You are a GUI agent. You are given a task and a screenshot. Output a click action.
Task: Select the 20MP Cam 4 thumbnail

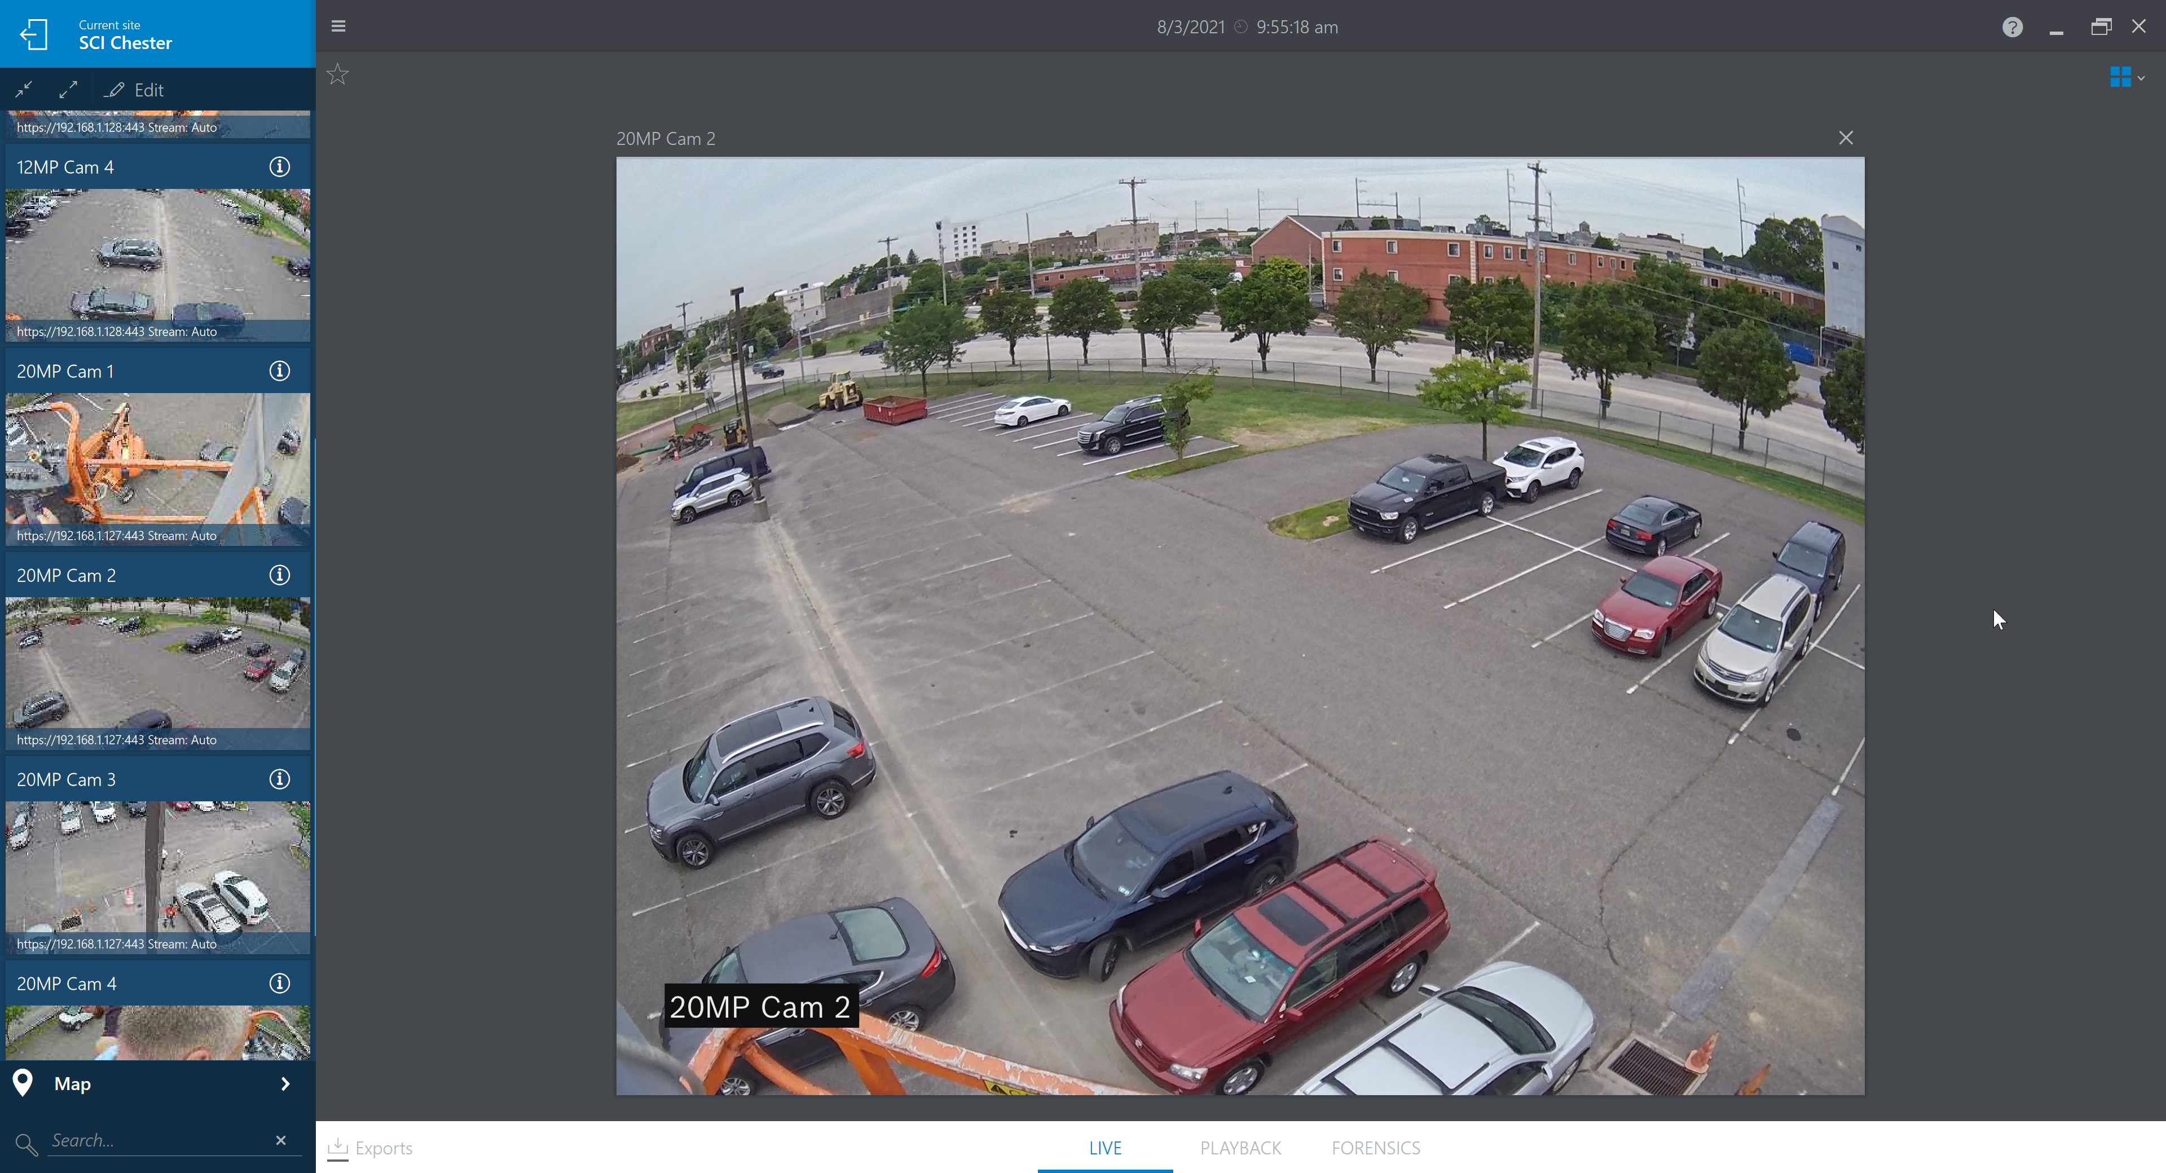pyautogui.click(x=158, y=1033)
